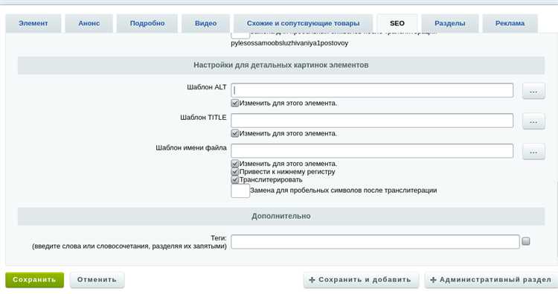Open the Разделы tab
The image size is (558, 294).
pos(450,24)
